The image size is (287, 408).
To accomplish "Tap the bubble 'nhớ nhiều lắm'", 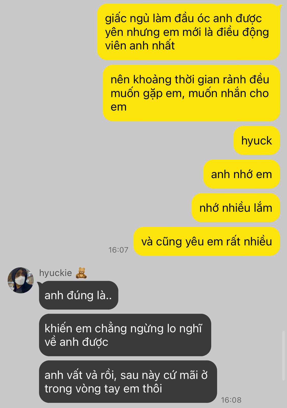I will click(x=236, y=208).
